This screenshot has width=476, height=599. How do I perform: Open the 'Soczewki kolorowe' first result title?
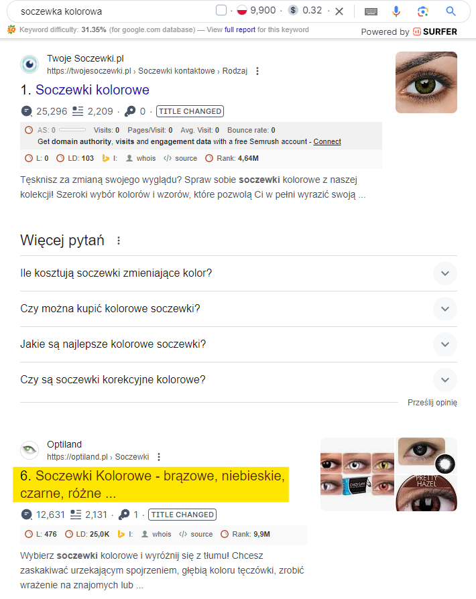(x=92, y=90)
